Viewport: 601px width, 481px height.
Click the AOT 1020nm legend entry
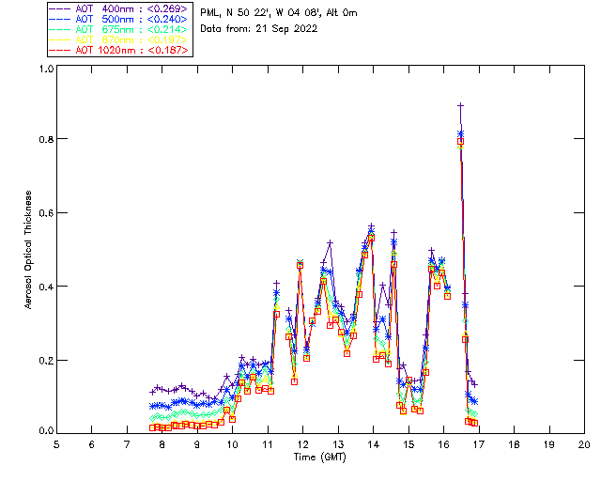tap(118, 50)
